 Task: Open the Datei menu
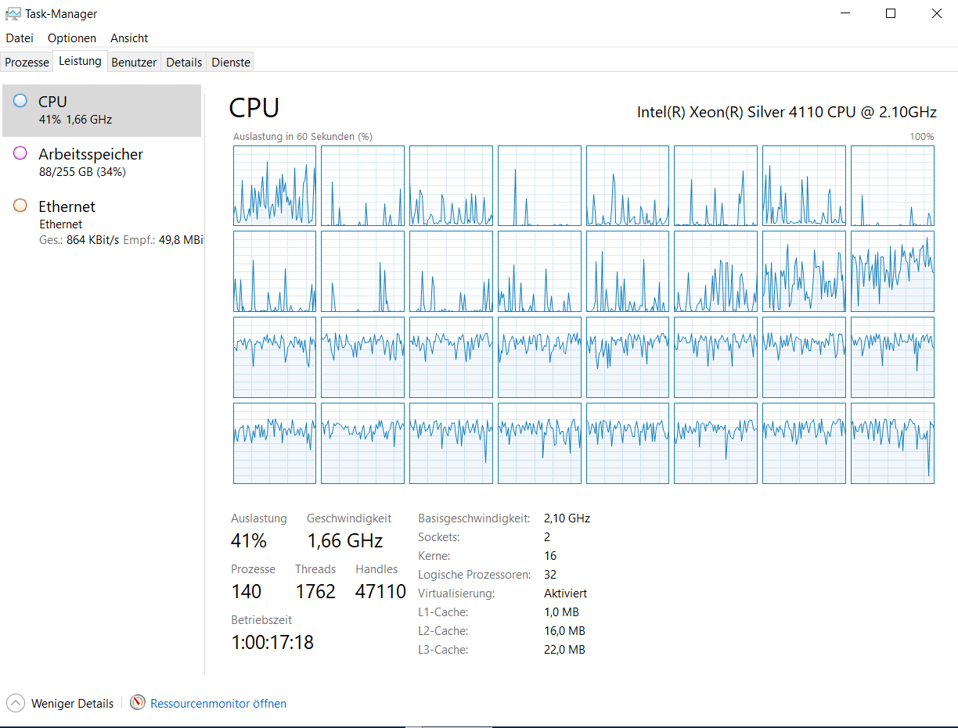point(20,38)
